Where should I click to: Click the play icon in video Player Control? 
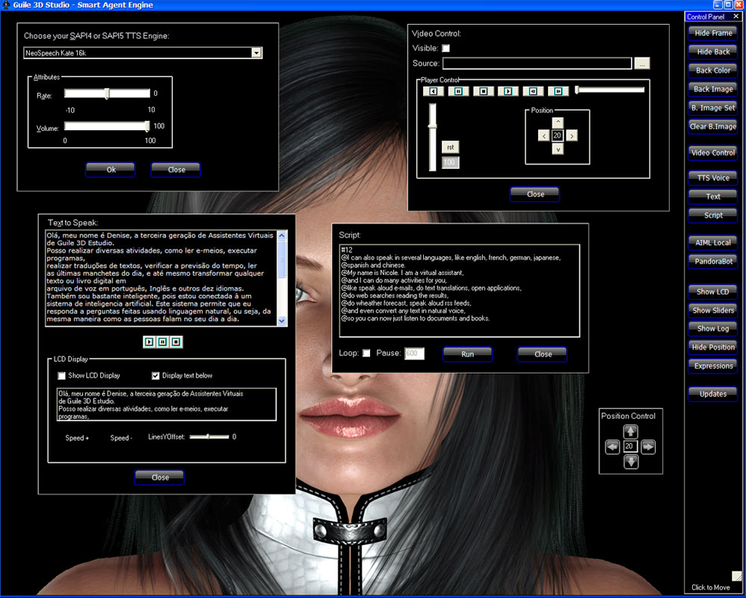(508, 91)
